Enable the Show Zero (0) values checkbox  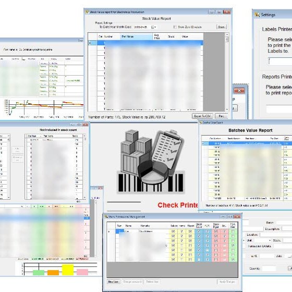click(x=175, y=27)
